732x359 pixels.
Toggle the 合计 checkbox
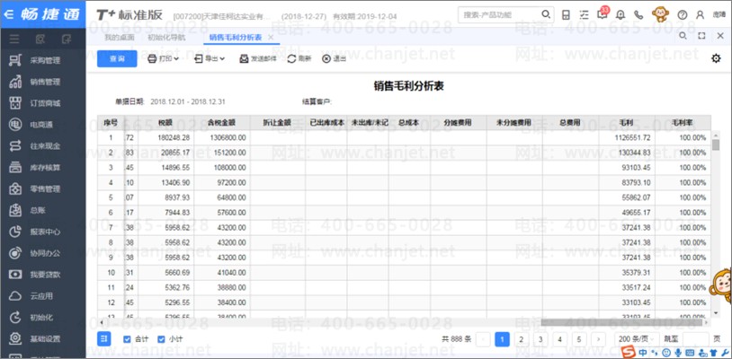(127, 339)
